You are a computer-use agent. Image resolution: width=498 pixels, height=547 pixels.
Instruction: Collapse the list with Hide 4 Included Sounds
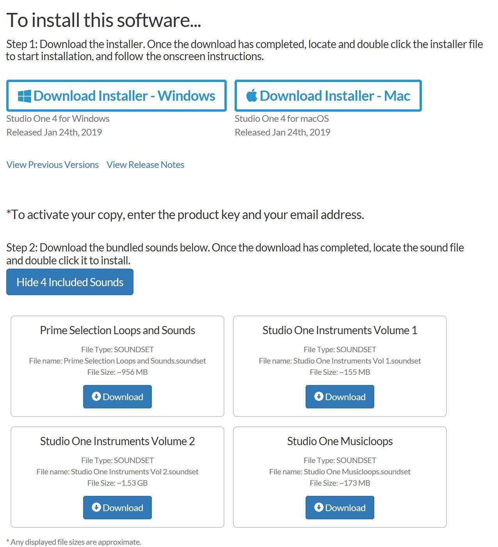click(70, 282)
